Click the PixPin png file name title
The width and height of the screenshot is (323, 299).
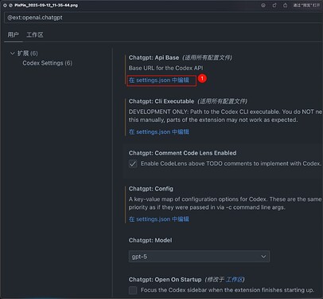click(46, 6)
